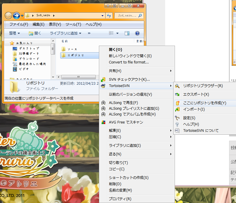Click the Export (エクスポート) icon
This screenshot has height=203, width=236.
click(x=177, y=94)
